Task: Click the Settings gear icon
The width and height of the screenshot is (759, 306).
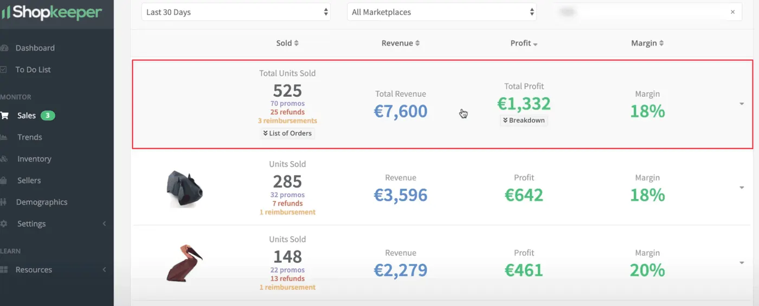Action: (x=4, y=224)
